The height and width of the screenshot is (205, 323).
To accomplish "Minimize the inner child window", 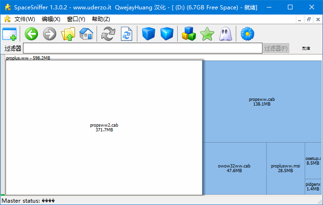I will point(300,20).
